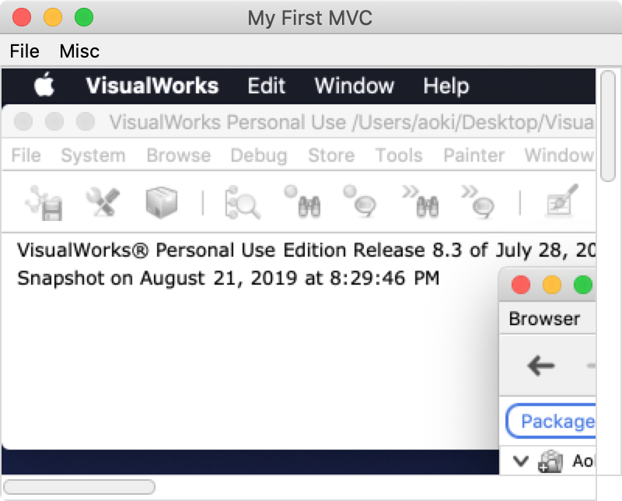Open the Misc menu
The width and height of the screenshot is (622, 501).
click(79, 51)
